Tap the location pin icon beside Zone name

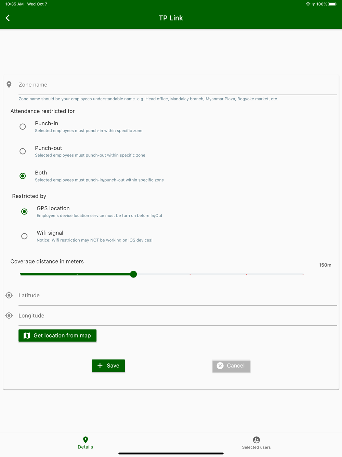coord(9,85)
